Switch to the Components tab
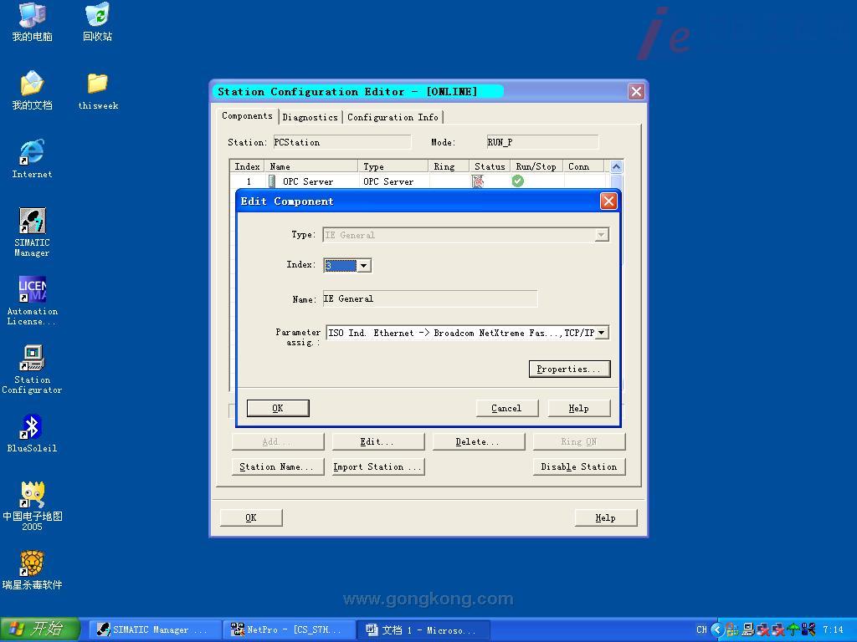This screenshot has height=642, width=857. [247, 115]
